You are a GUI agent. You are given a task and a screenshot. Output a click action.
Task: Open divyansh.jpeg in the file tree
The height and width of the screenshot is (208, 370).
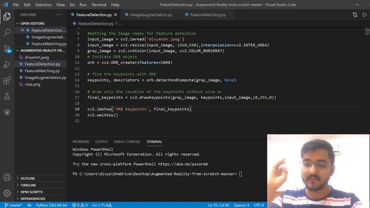40,57
